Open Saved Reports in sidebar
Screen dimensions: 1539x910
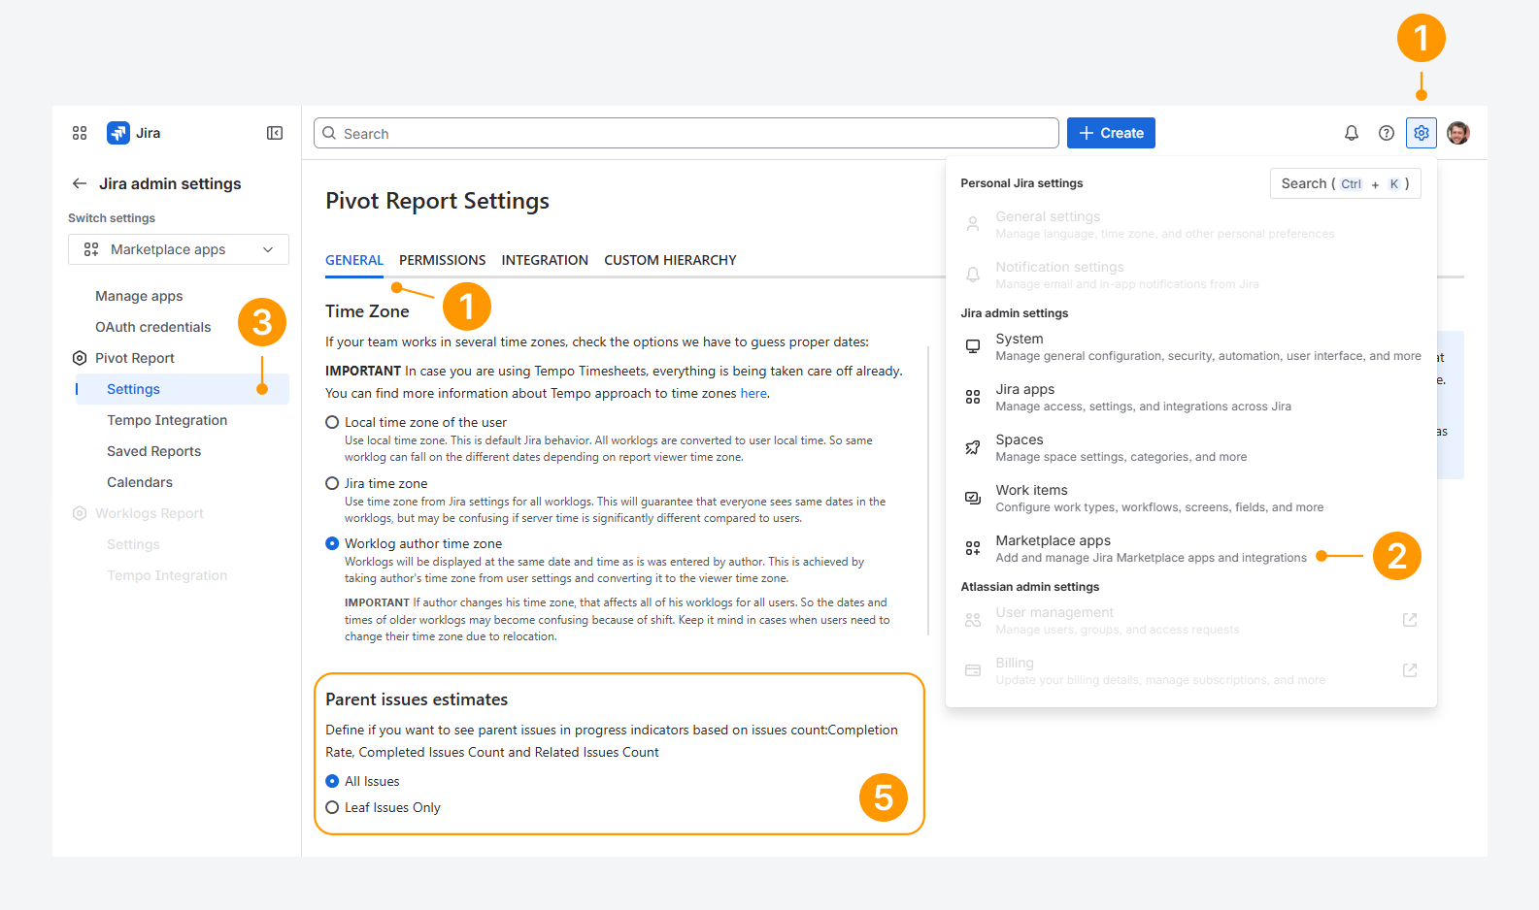[x=153, y=451]
